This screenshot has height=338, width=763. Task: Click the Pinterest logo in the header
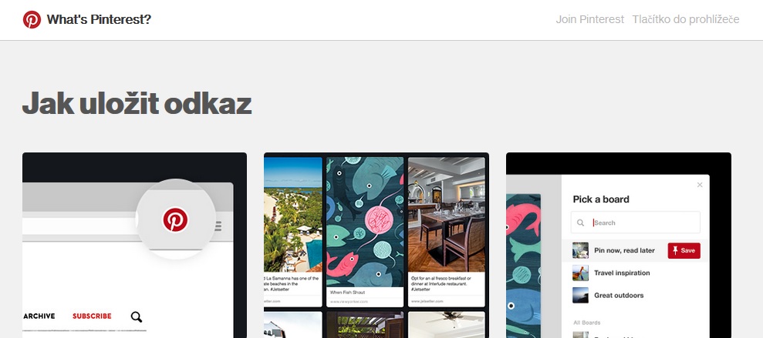click(x=32, y=19)
